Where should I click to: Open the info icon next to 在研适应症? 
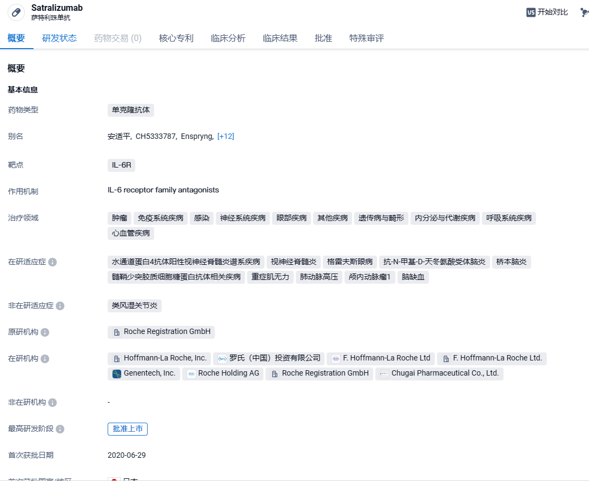(x=52, y=262)
